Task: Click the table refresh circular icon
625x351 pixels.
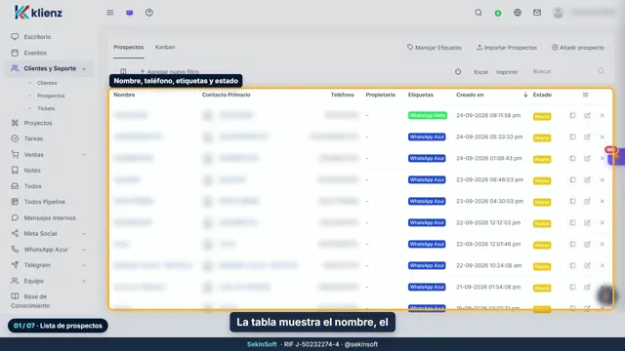Action: pos(458,71)
